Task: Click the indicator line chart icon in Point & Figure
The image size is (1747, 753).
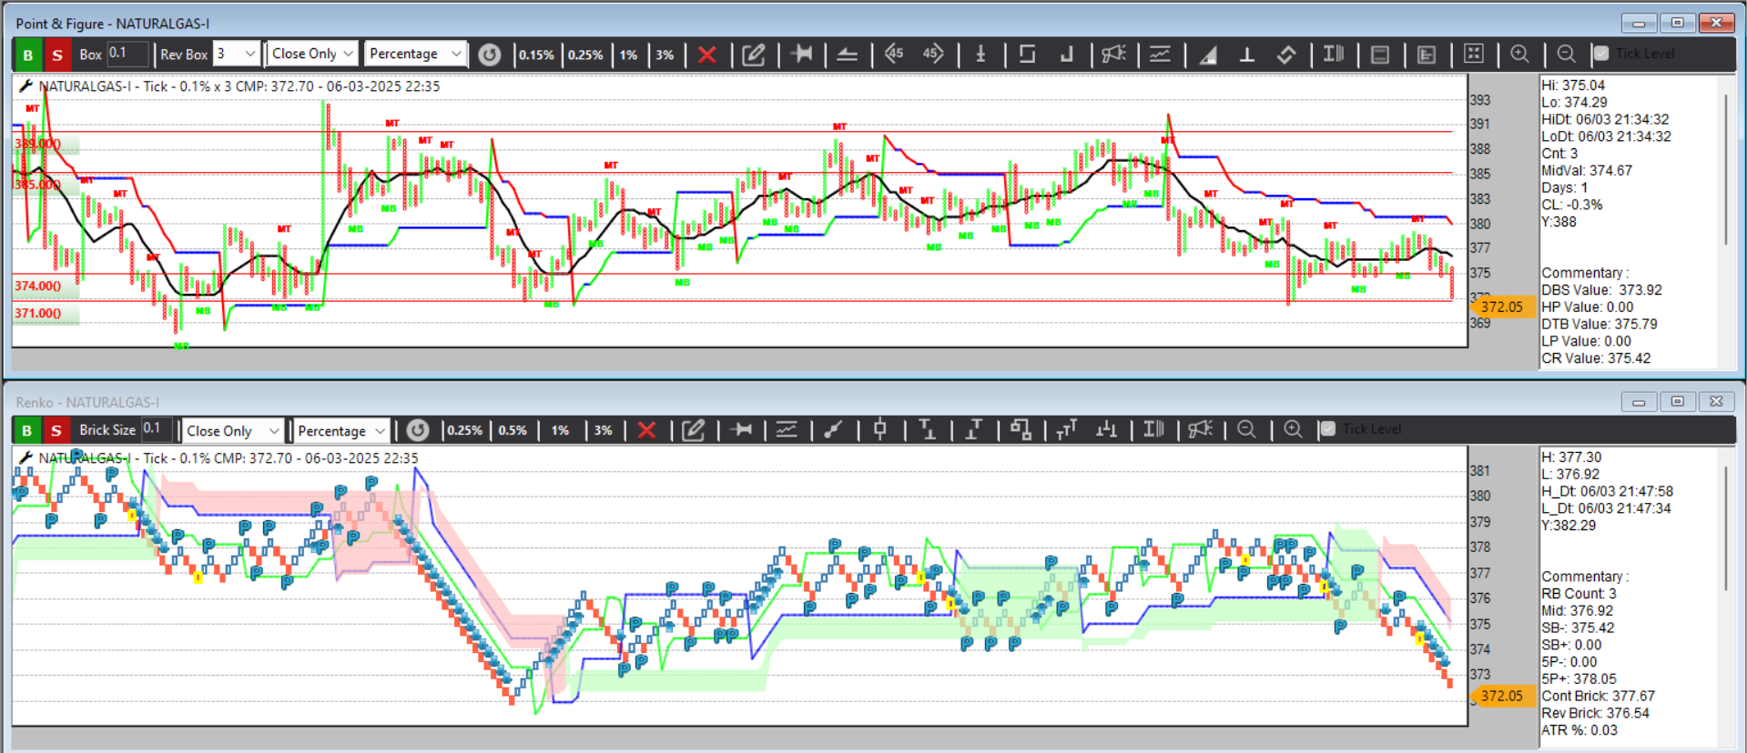Action: pos(1160,55)
